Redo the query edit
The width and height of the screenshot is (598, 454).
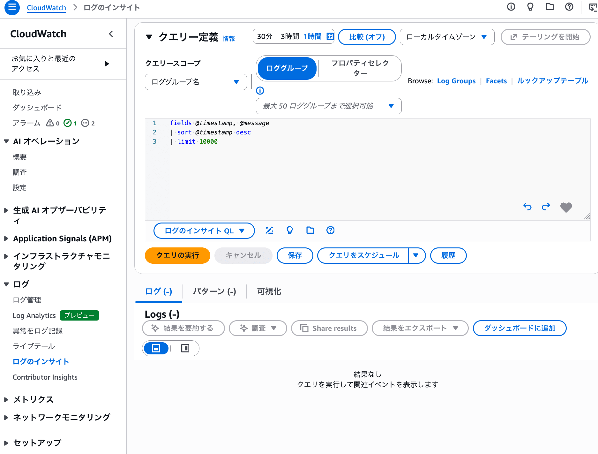(546, 207)
